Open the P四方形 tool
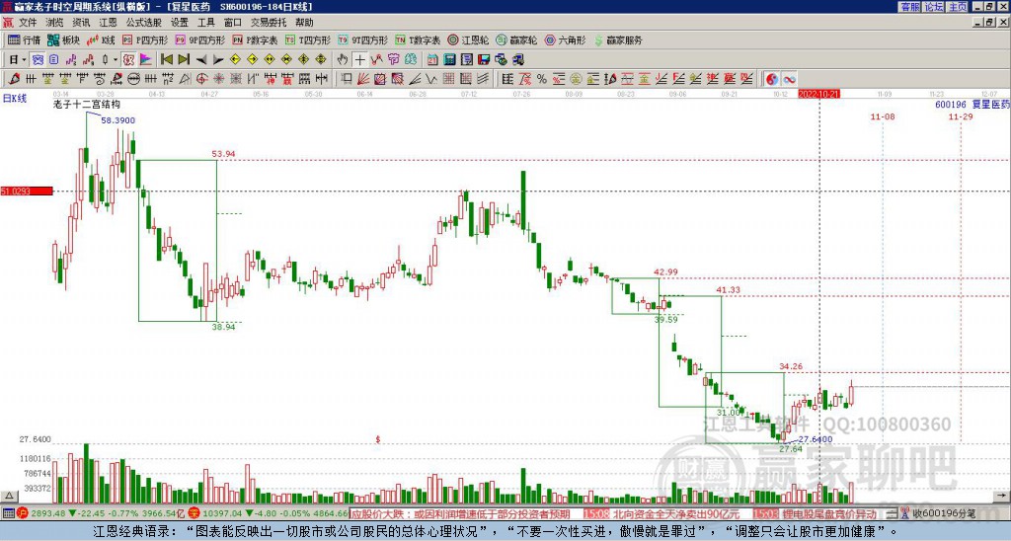The image size is (1011, 541). coord(145,39)
